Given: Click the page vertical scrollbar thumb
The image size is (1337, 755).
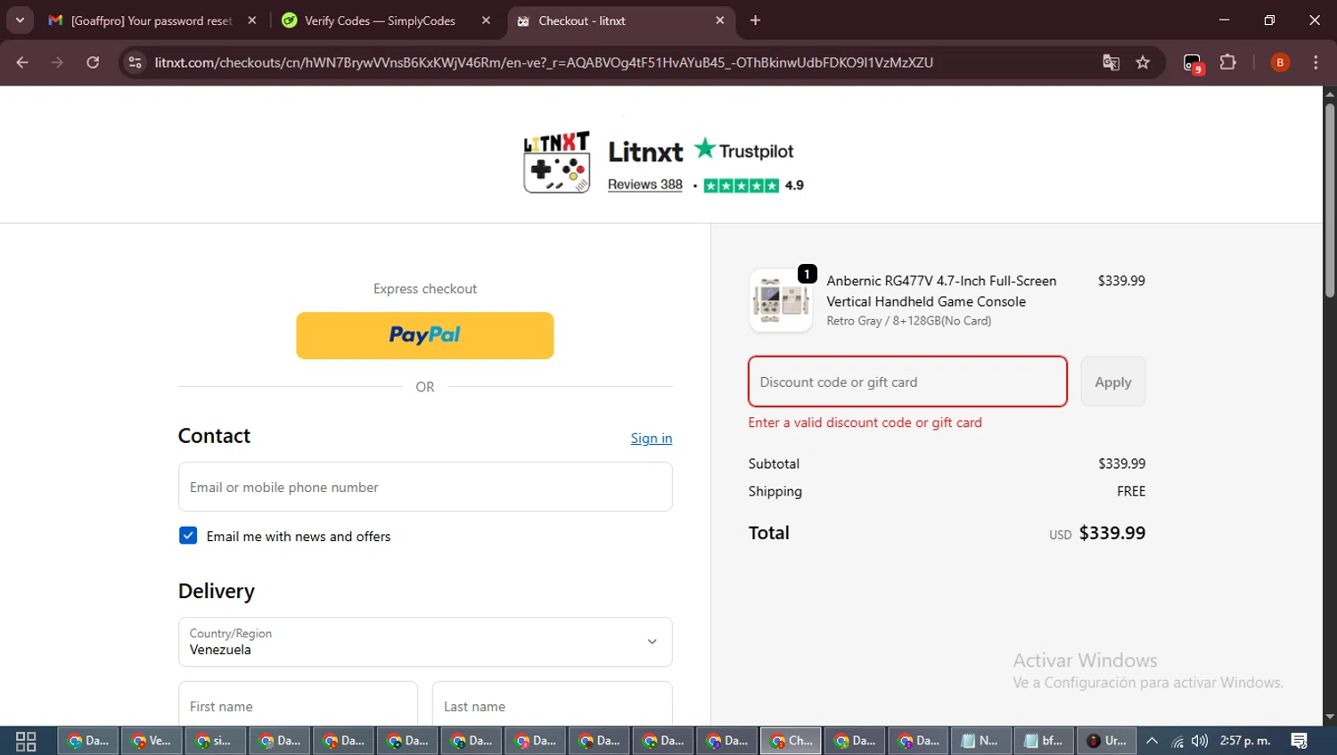Looking at the screenshot, I should (1329, 201).
